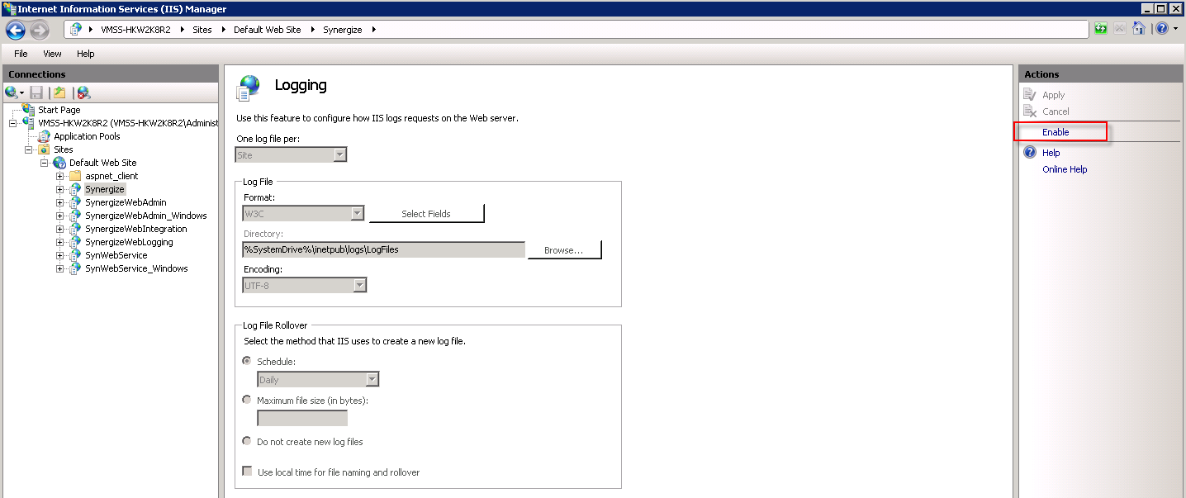Click the Back navigation arrow button
Image resolution: width=1186 pixels, height=498 pixels.
[x=16, y=31]
